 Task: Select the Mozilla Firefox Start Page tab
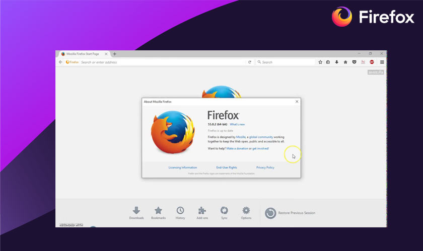coord(84,54)
